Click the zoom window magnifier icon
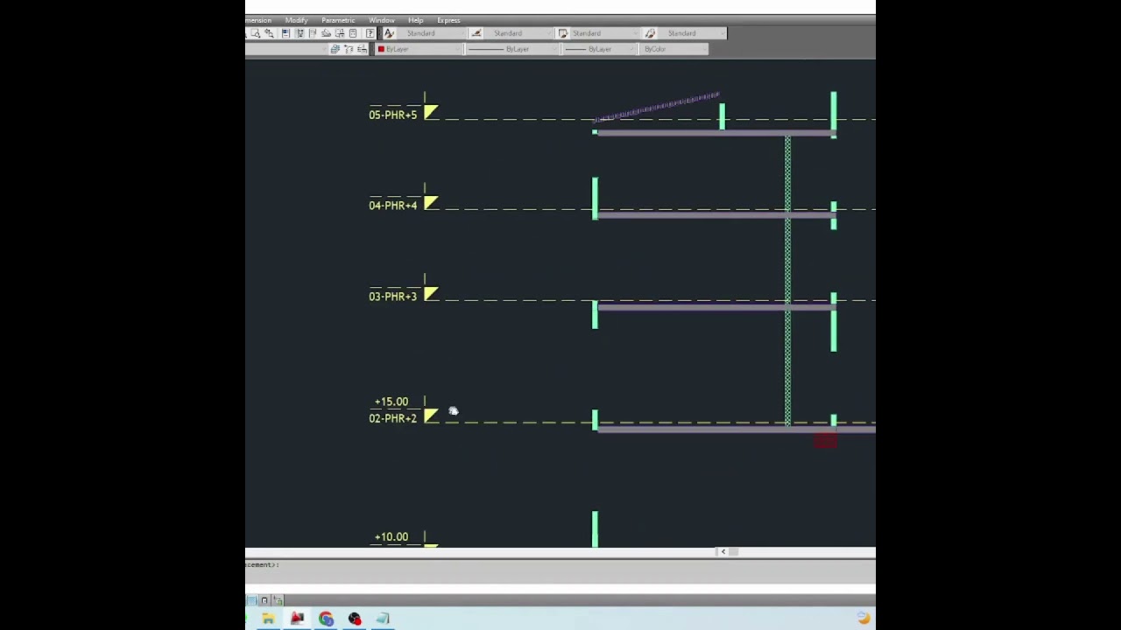This screenshot has height=630, width=1121. tap(255, 33)
